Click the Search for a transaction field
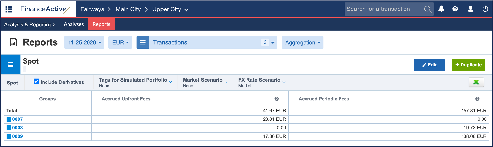Screen dimensions: 493x147 pyautogui.click(x=384, y=9)
